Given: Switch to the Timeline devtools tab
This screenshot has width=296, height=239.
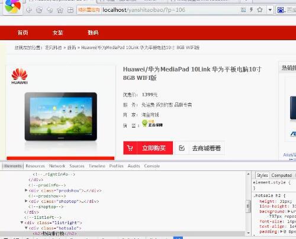Looking at the screenshot, I should (97, 166).
